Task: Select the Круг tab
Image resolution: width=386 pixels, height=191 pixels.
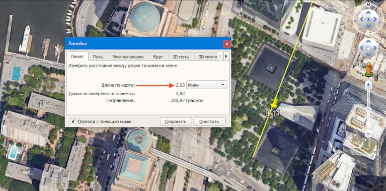Action: pyautogui.click(x=158, y=57)
